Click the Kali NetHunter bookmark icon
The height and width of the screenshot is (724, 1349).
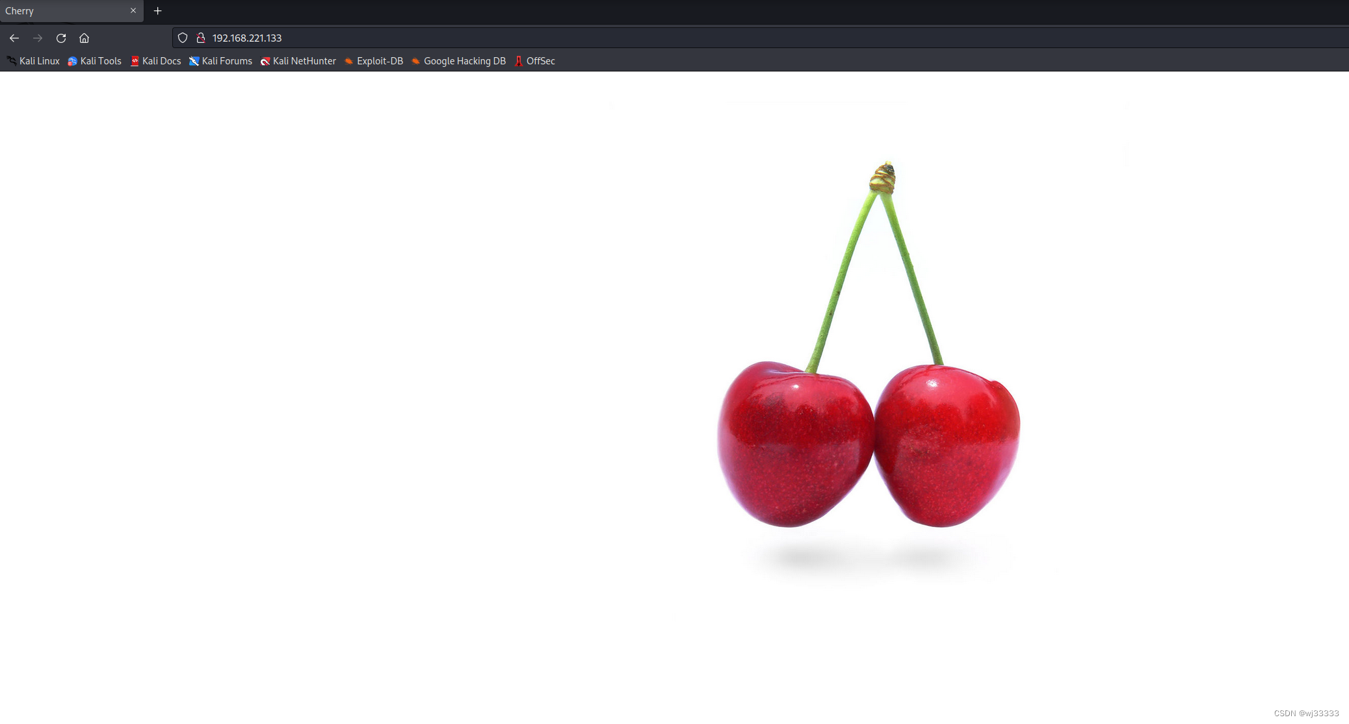pos(265,61)
